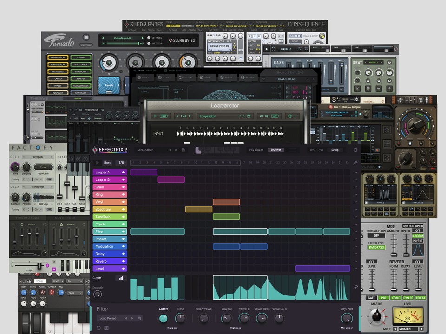Enable the Dry/Wet mode toggle

point(276,150)
